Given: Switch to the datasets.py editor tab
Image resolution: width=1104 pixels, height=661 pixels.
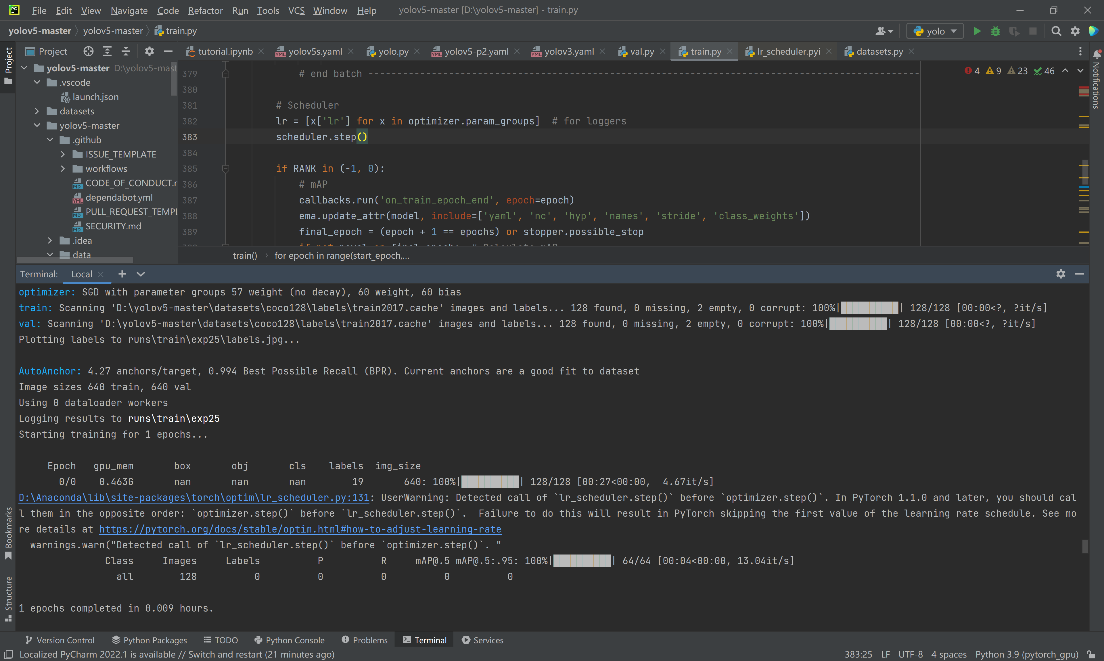Looking at the screenshot, I should tap(879, 51).
